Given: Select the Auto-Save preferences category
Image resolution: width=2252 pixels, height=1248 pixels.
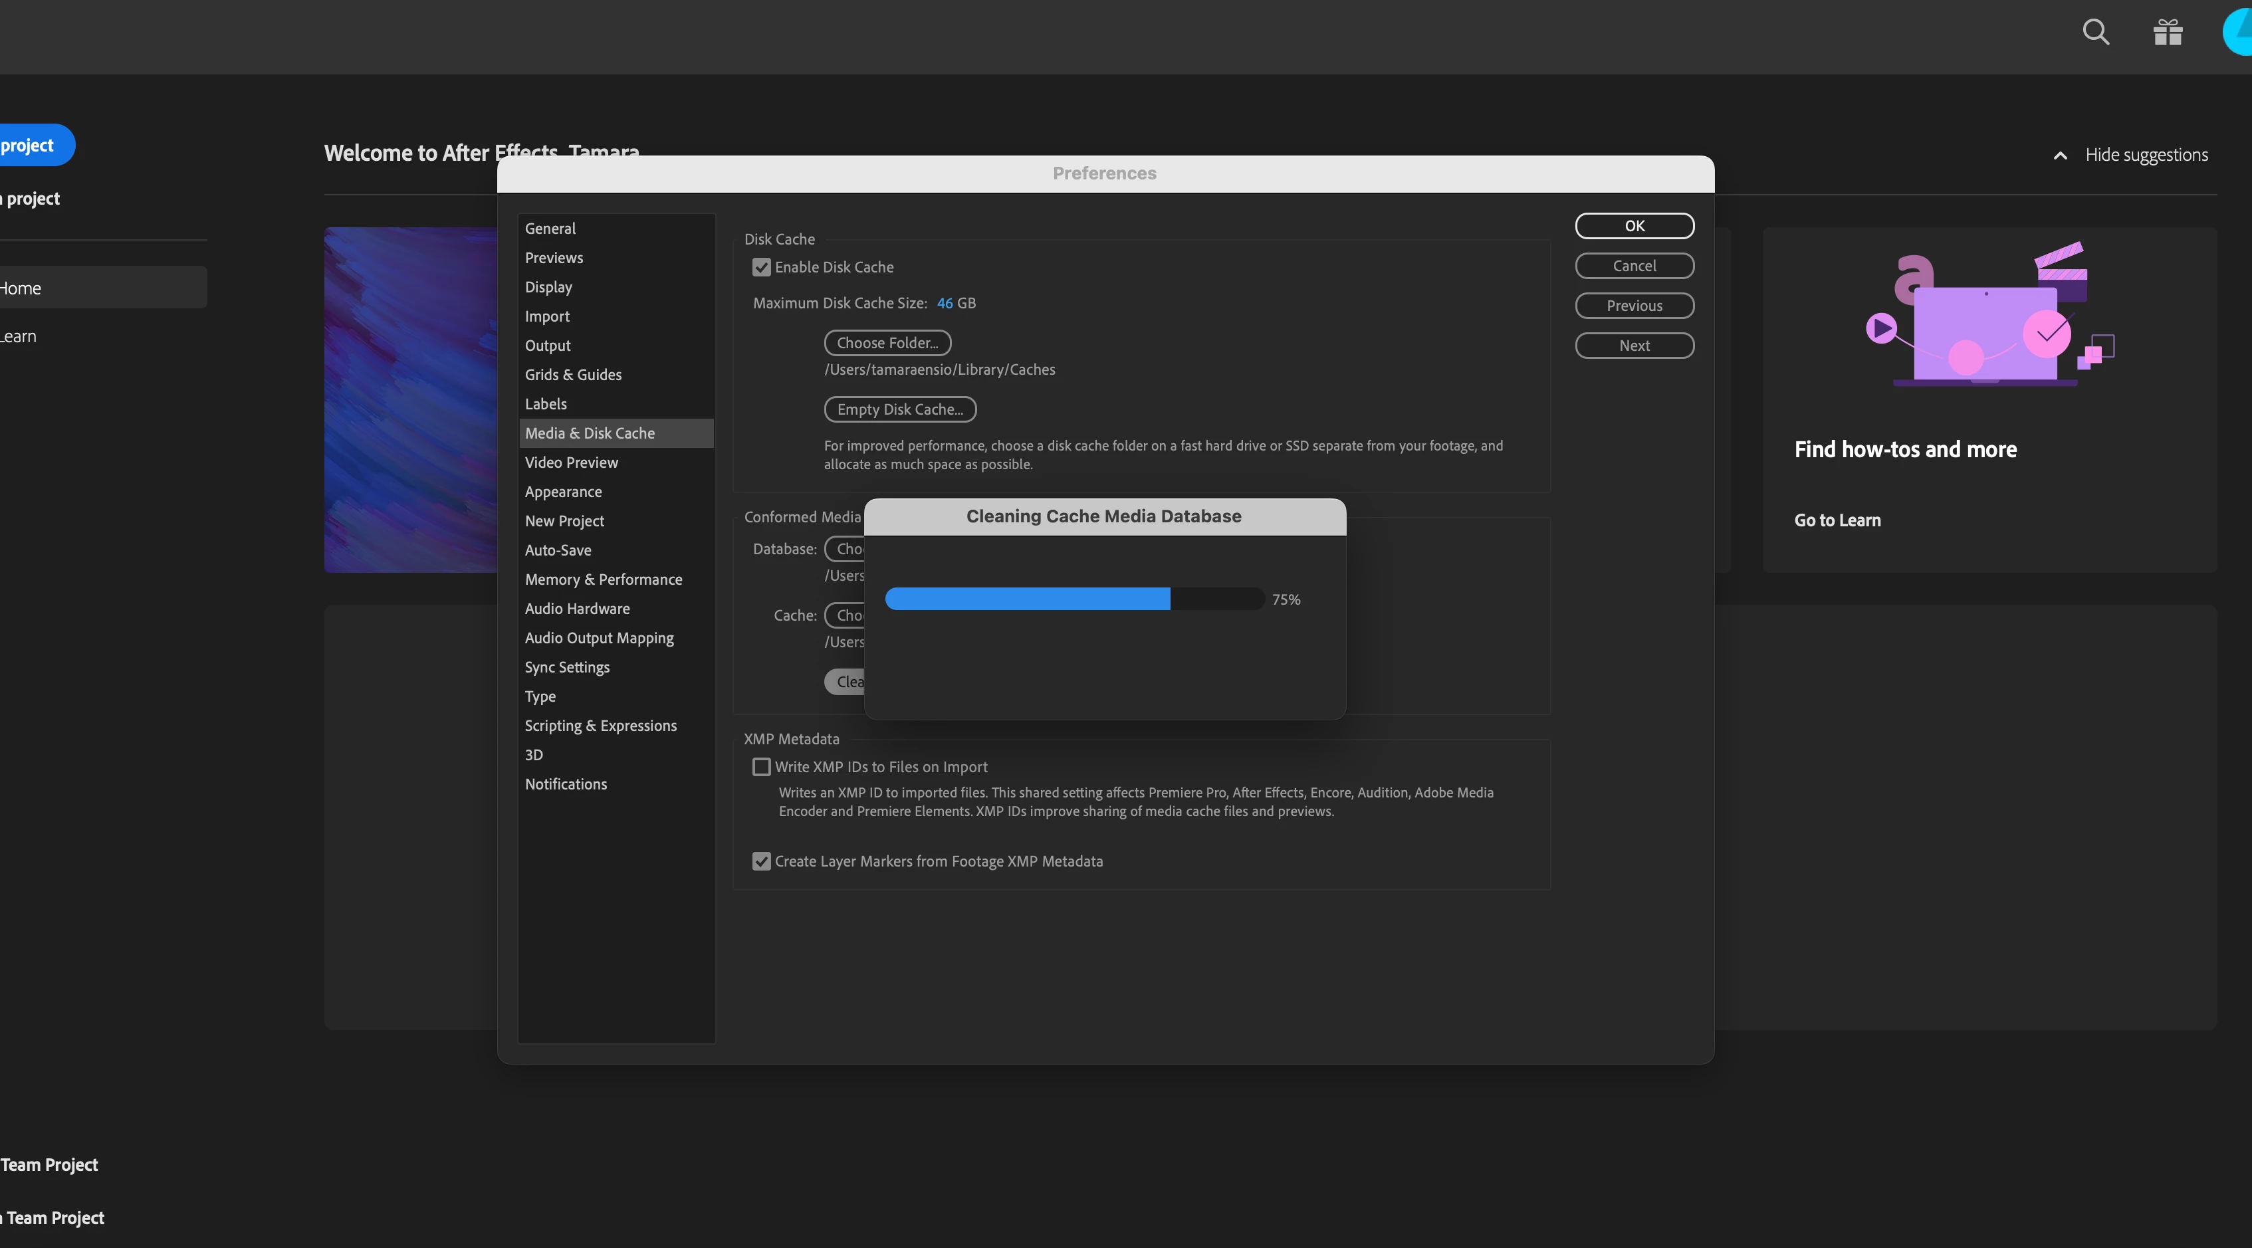Looking at the screenshot, I should click(x=558, y=551).
